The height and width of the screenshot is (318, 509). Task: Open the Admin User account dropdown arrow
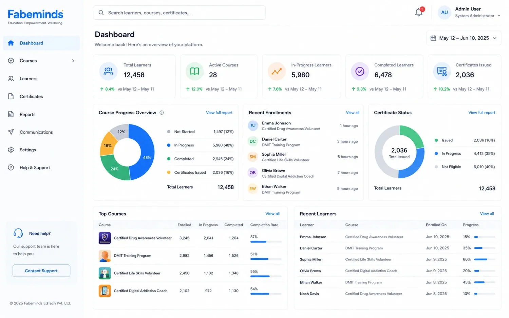499,16
